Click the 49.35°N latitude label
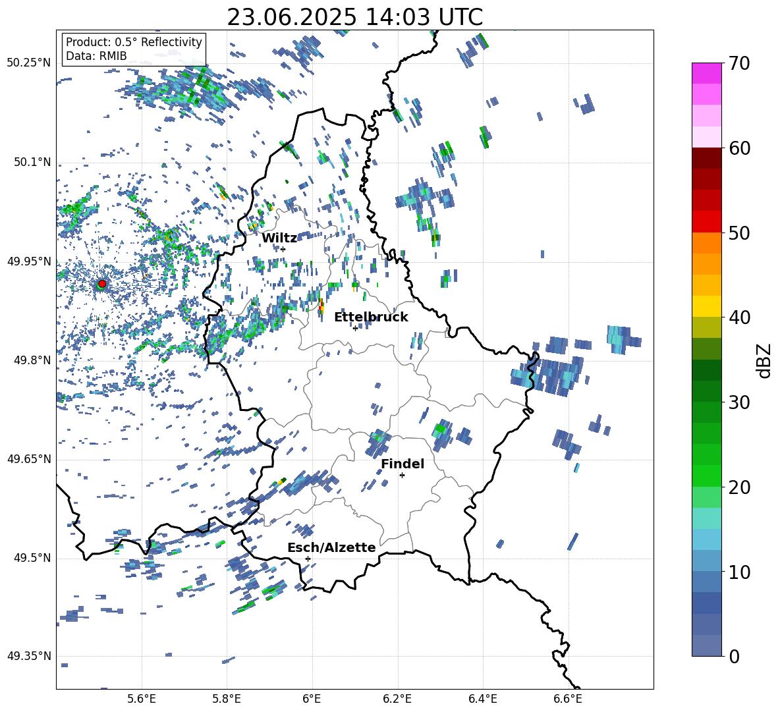The height and width of the screenshot is (712, 780). click(x=28, y=656)
